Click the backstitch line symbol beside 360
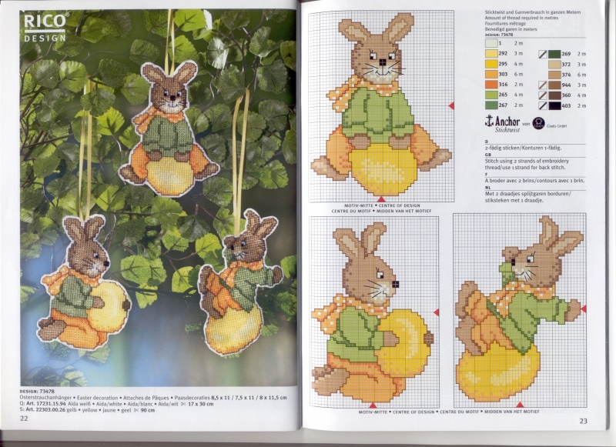 click(x=543, y=95)
